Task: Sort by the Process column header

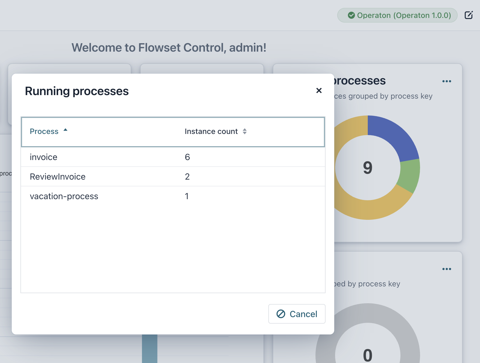Action: coord(44,132)
